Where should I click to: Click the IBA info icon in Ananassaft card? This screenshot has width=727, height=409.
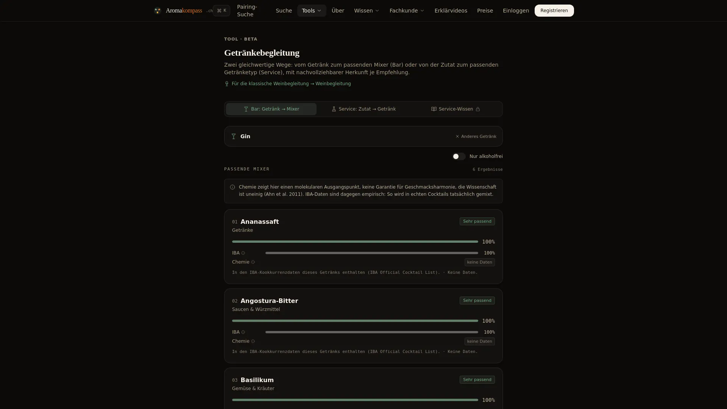pos(243,253)
